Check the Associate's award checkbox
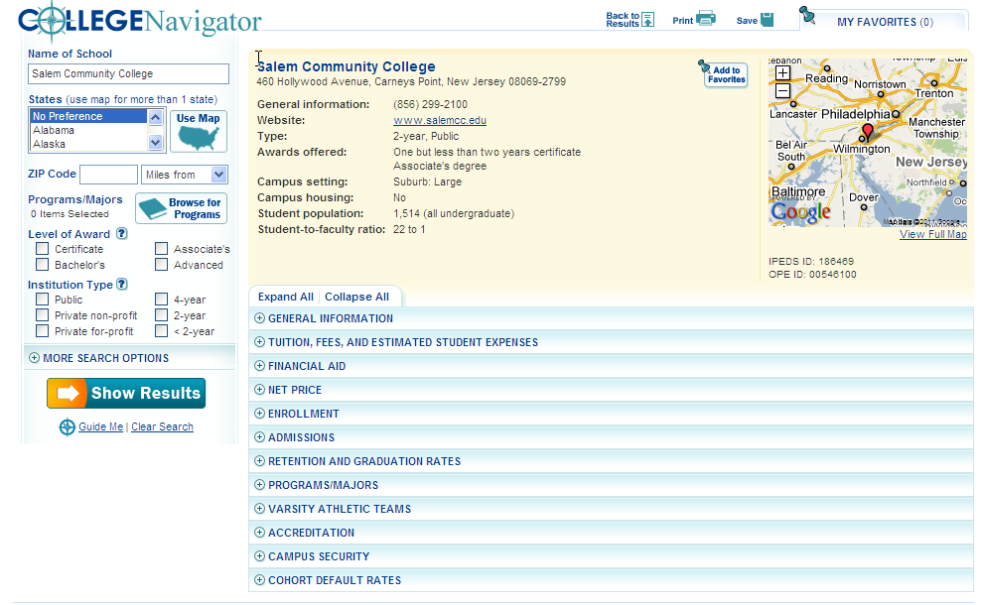This screenshot has width=981, height=605. click(162, 248)
